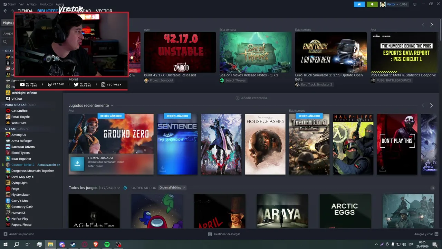Click the Añadir un producto plus icon
This screenshot has width=442, height=249.
5,234
